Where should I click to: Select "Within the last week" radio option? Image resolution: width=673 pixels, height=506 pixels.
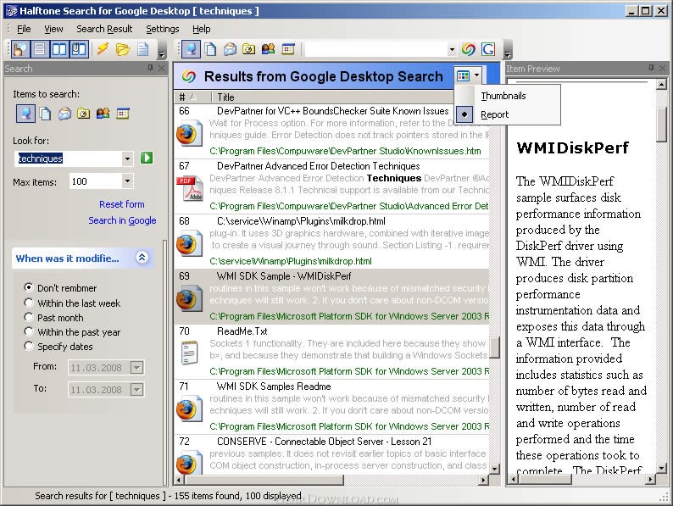tap(28, 303)
